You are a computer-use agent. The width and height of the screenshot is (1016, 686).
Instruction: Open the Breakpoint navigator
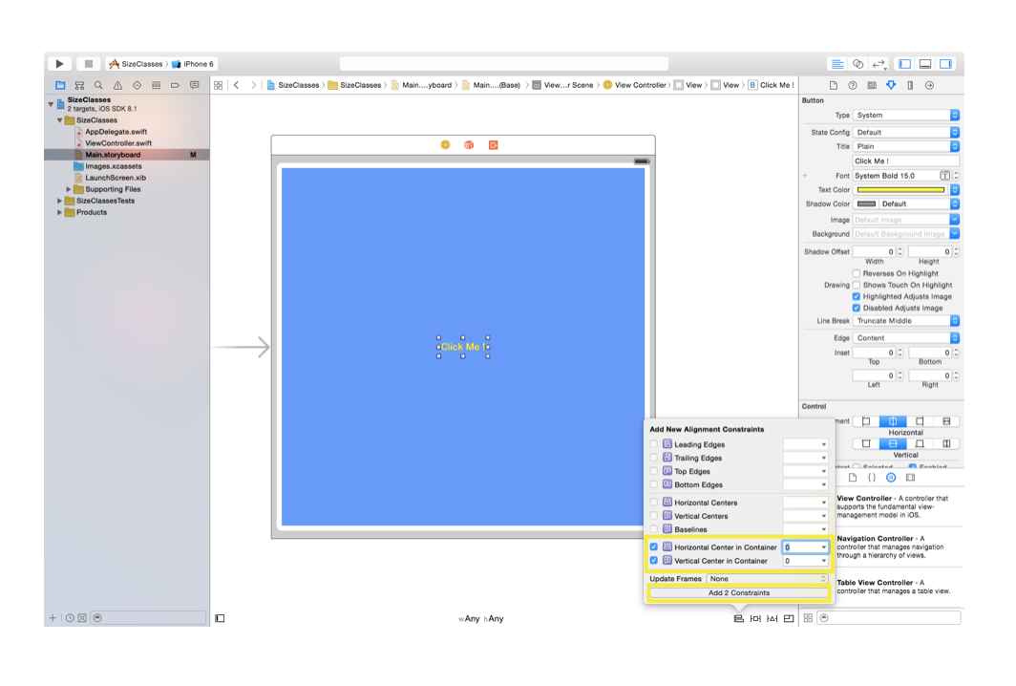(175, 86)
